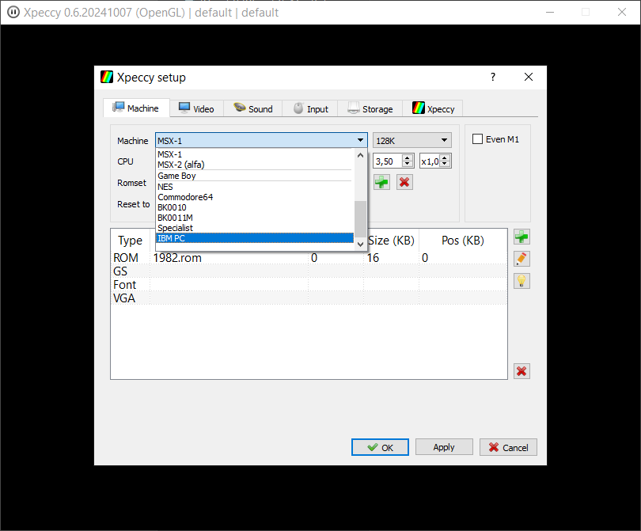This screenshot has height=531, width=641.
Task: Click the lightbulb icon beside the ROM table
Action: [522, 281]
